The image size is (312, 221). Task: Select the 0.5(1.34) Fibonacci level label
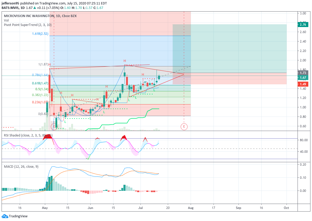[42, 89]
